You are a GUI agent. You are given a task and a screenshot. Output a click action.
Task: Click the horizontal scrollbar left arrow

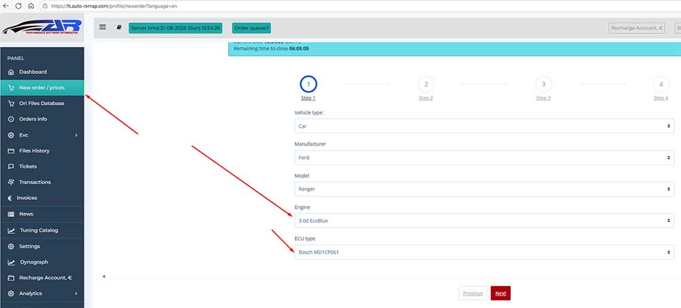tap(104, 276)
